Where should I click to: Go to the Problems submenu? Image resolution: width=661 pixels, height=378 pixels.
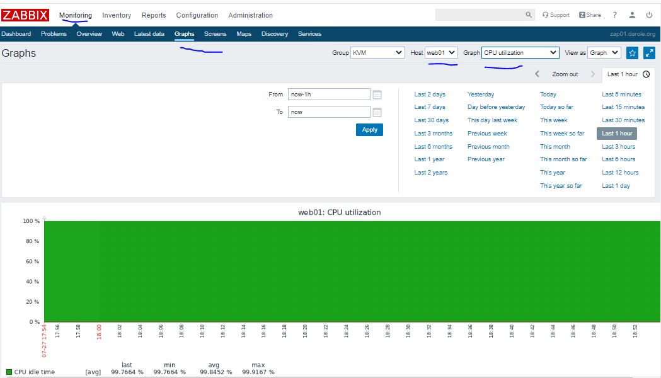54,34
